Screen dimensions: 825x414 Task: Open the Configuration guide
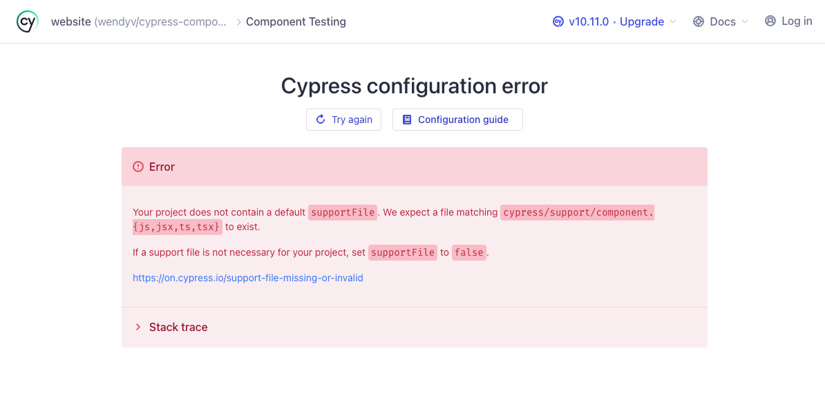457,120
